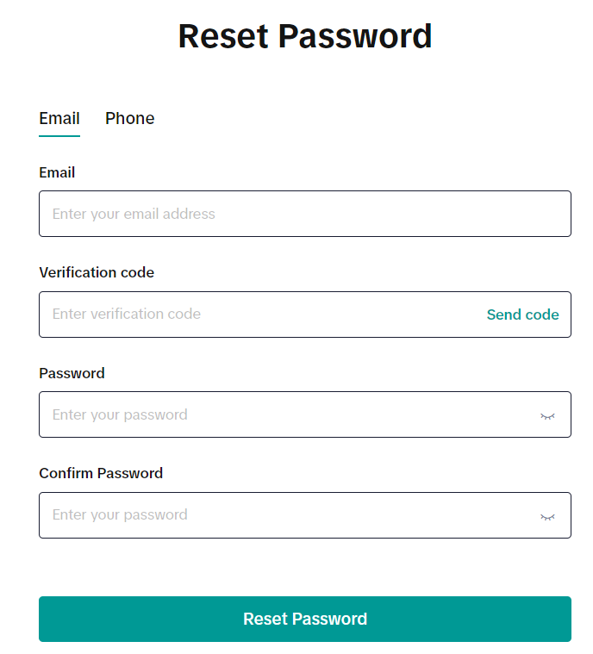Switch to the Phone tab

click(130, 119)
